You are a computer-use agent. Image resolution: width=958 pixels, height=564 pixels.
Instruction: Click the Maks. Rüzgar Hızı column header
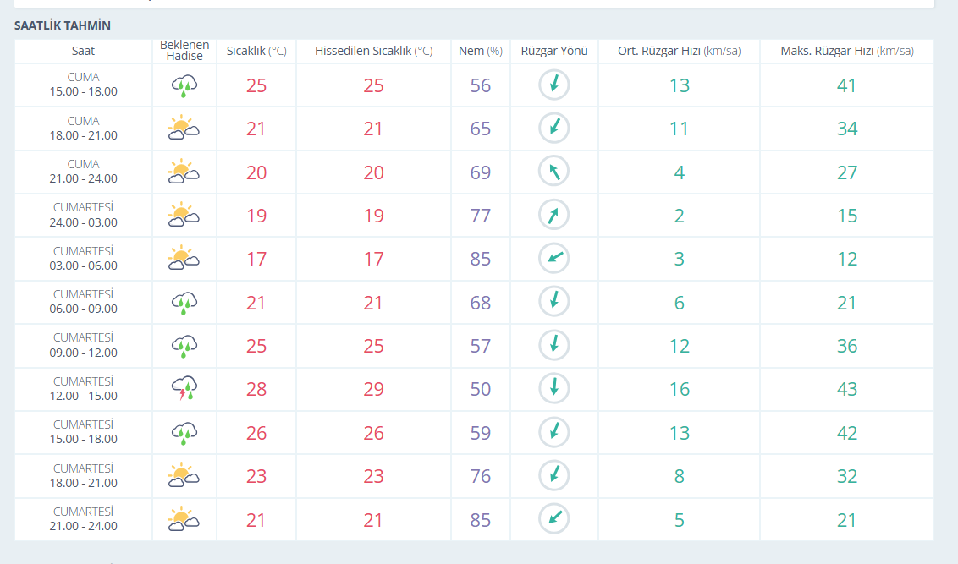click(x=847, y=52)
